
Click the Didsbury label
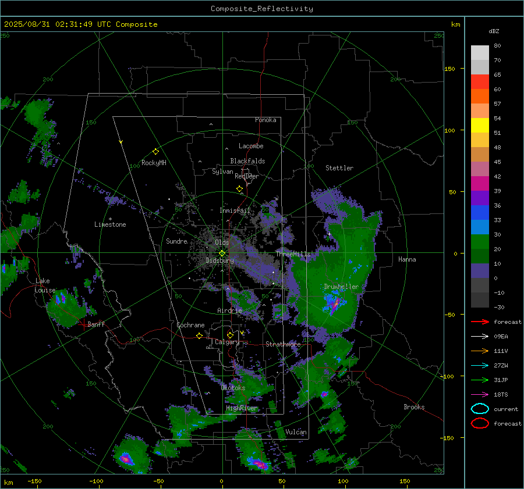coord(219,260)
